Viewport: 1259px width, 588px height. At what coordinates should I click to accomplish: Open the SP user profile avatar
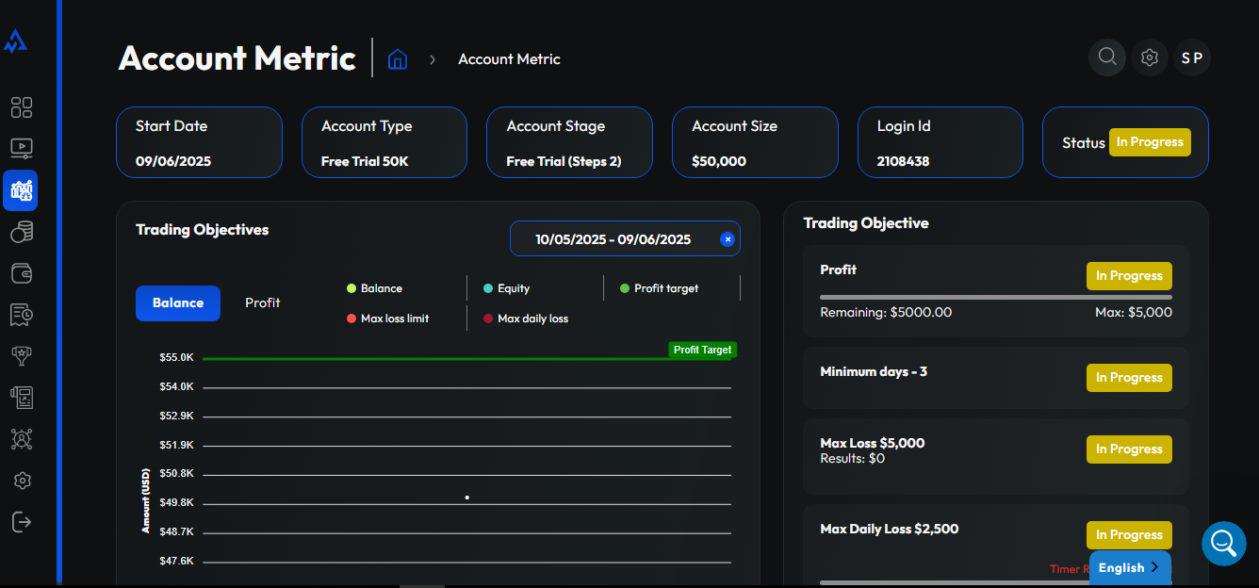coord(1192,57)
